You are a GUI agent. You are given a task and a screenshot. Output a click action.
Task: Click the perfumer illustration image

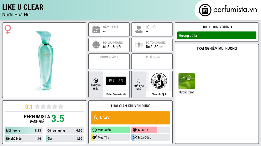pos(159,81)
